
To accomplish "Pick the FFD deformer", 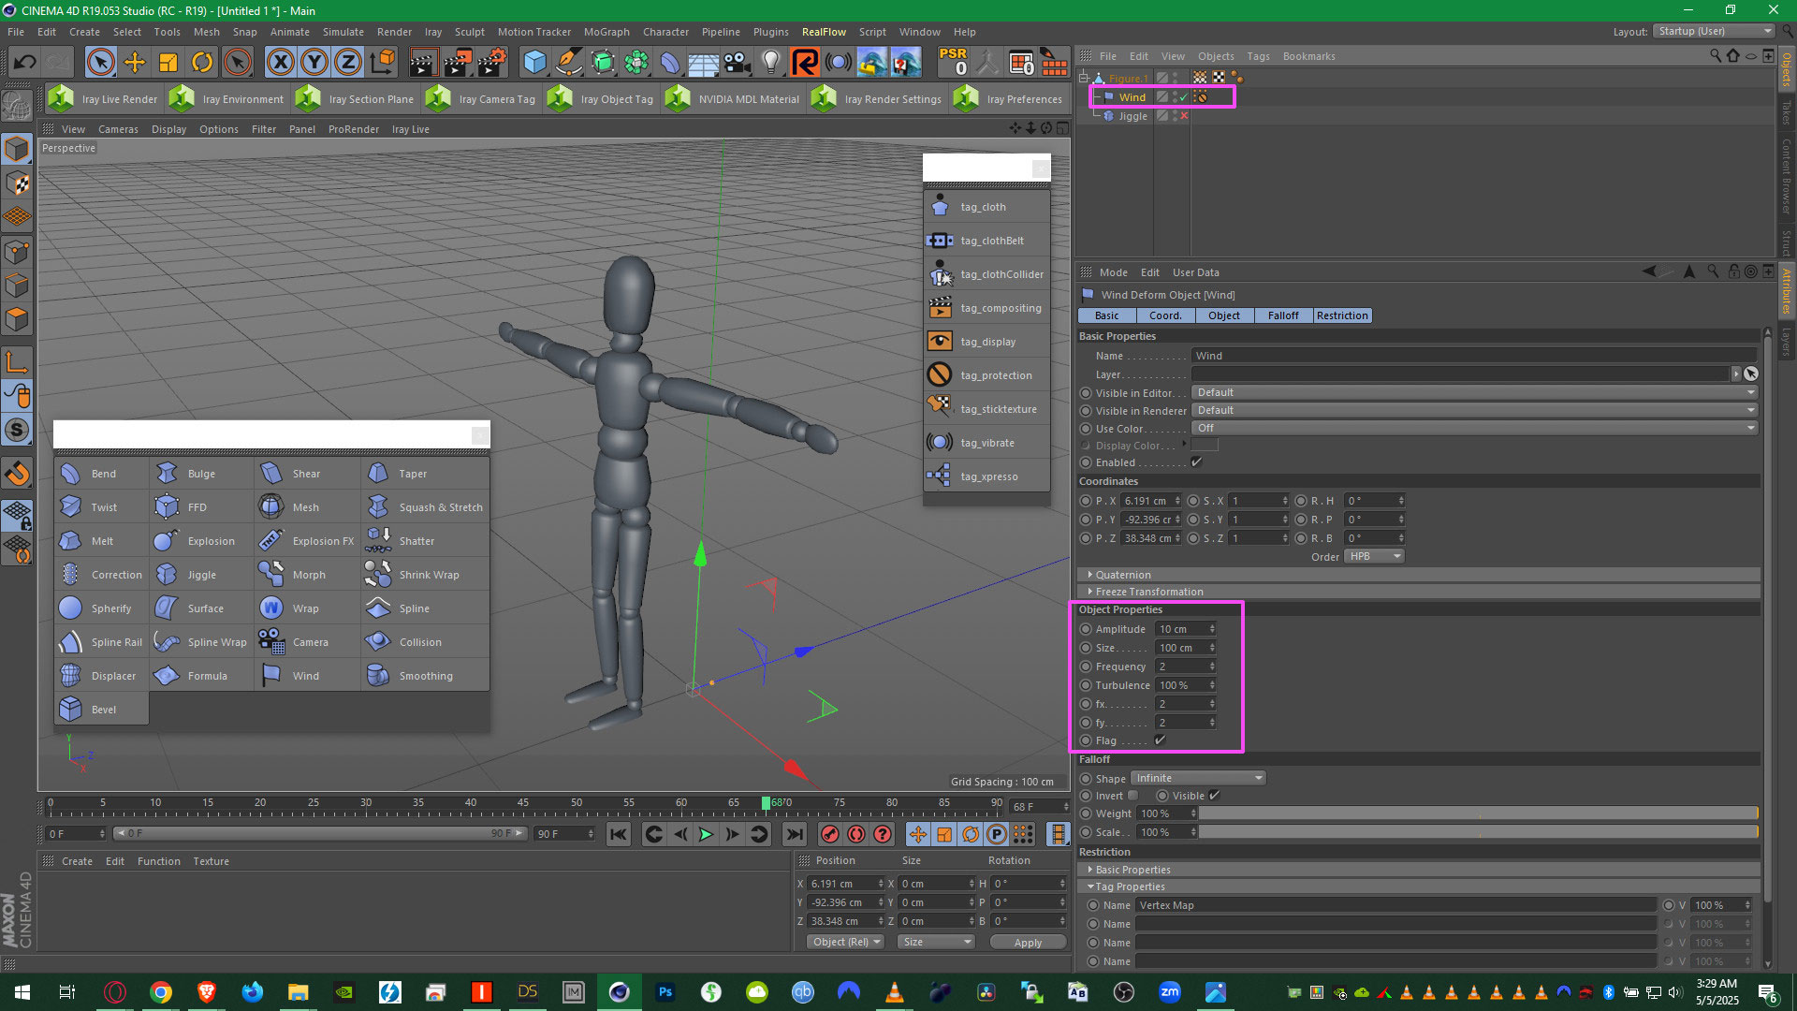I will 199,507.
